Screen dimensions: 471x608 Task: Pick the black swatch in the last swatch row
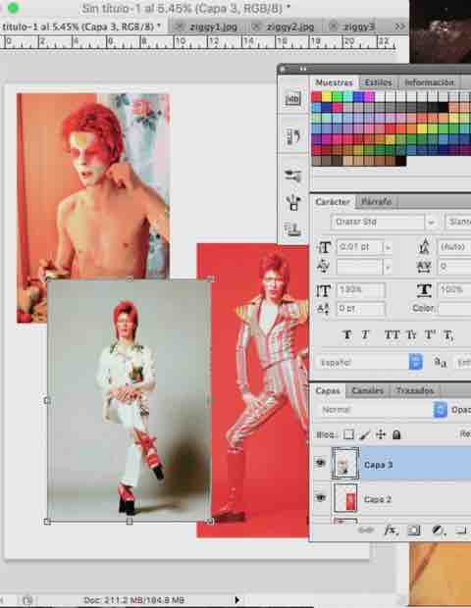(401, 161)
